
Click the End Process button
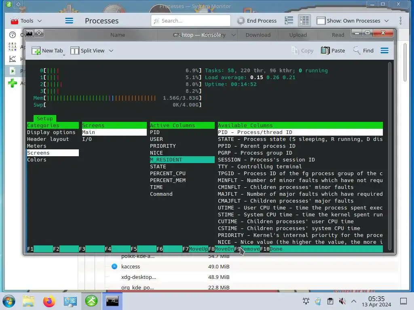click(x=257, y=21)
